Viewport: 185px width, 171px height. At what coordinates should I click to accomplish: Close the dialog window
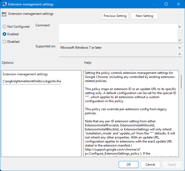[179, 4]
